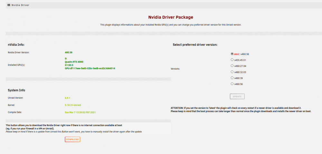The height and width of the screenshot is (154, 322).
Task: Click the kernel value 5.10.21-Unraid
Action: pos(73,105)
